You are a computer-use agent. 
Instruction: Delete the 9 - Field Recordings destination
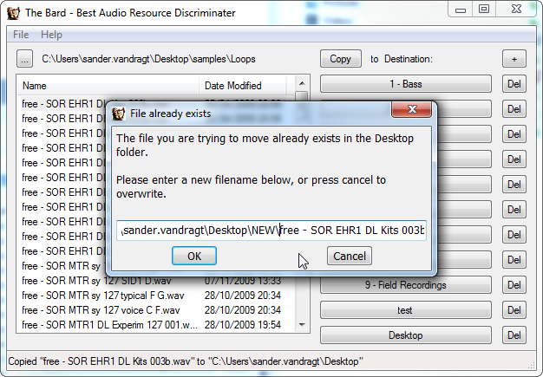tap(514, 285)
